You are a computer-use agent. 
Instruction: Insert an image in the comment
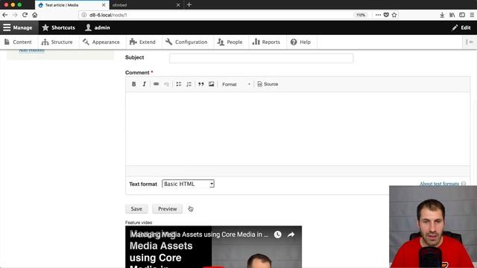click(212, 84)
